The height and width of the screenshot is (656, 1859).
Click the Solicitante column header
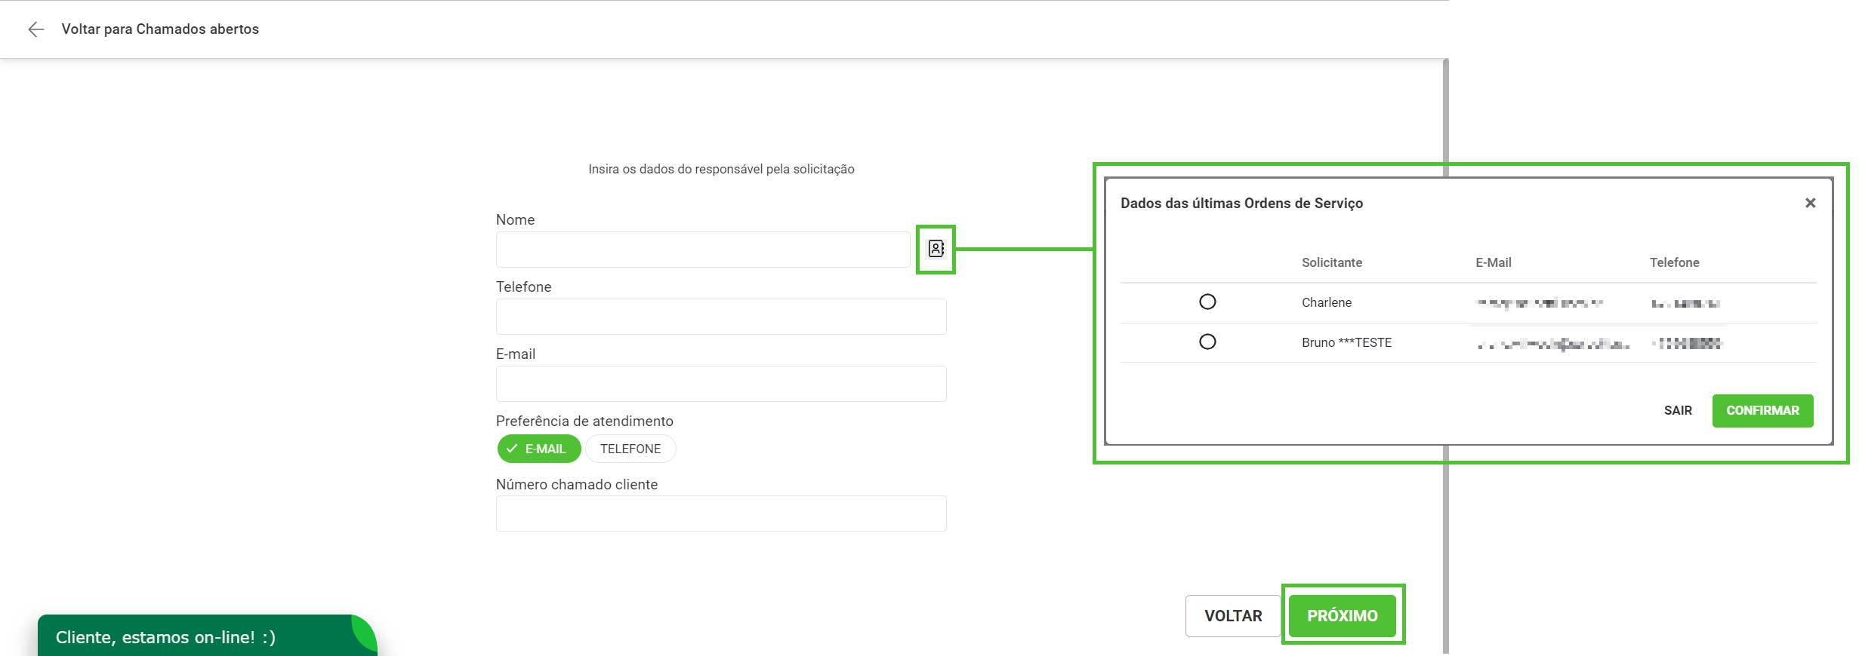click(1332, 262)
